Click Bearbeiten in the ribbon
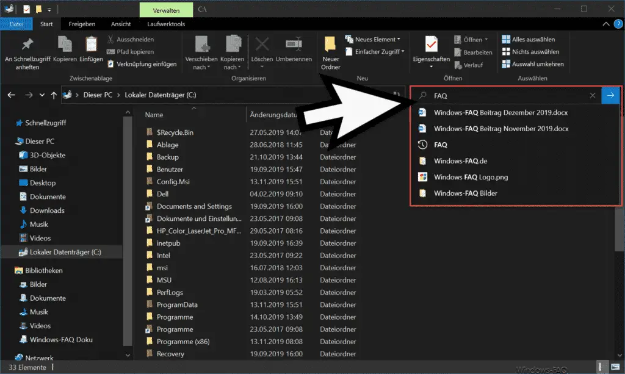 [x=473, y=52]
